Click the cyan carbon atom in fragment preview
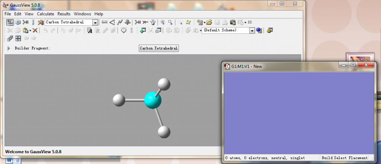The height and width of the screenshot is (164, 381). coord(153,100)
